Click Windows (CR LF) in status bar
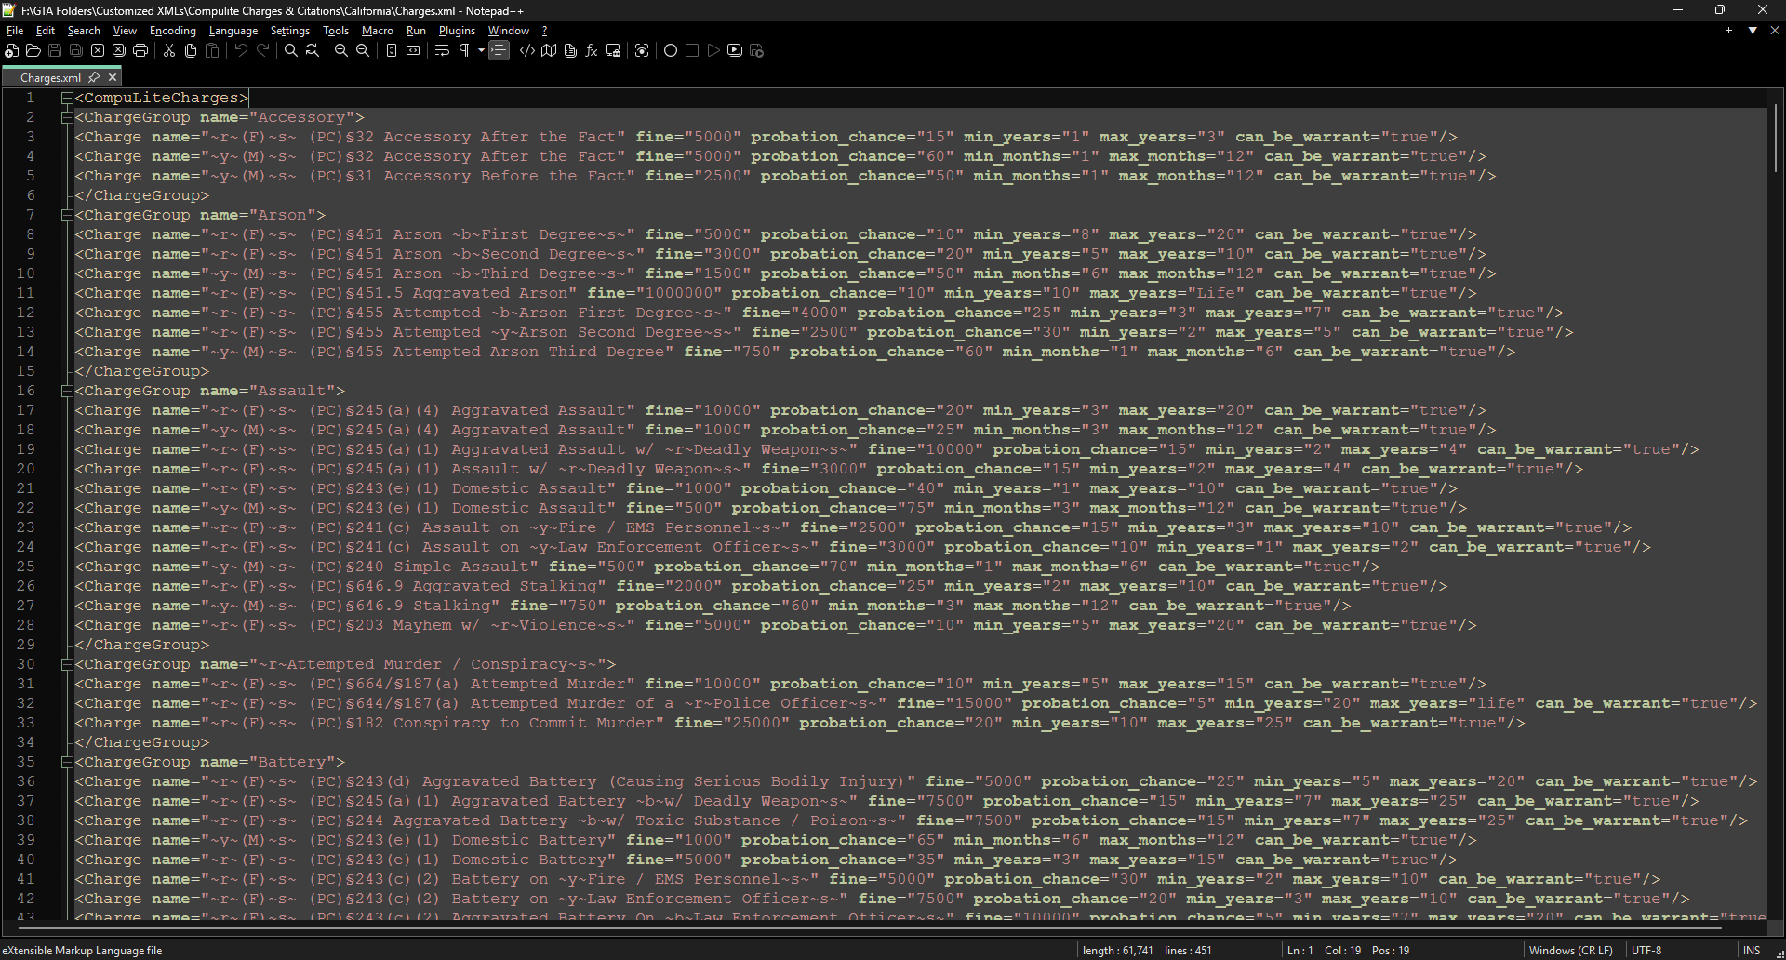 pos(1570,950)
